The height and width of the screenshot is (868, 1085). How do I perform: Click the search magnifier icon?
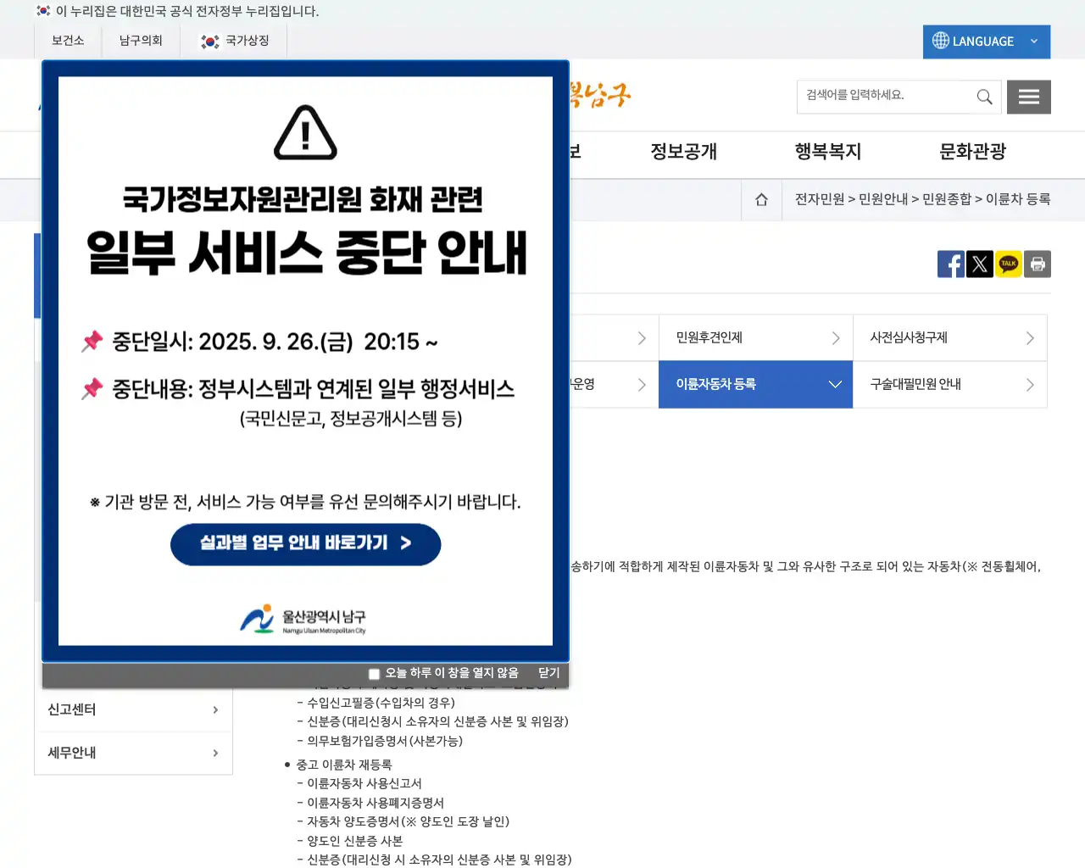pos(984,97)
